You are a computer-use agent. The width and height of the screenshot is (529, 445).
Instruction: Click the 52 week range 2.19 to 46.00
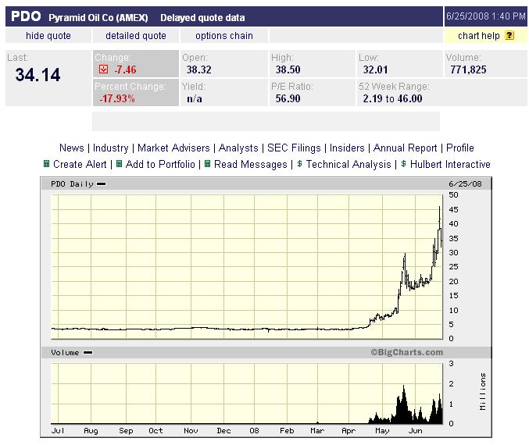point(392,98)
